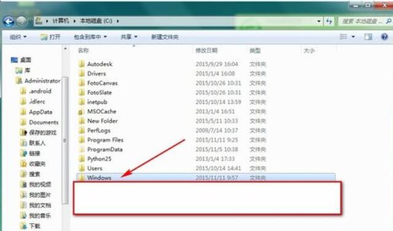The height and width of the screenshot is (231, 393).
Task: Click the search input field
Action: pyautogui.click(x=362, y=22)
